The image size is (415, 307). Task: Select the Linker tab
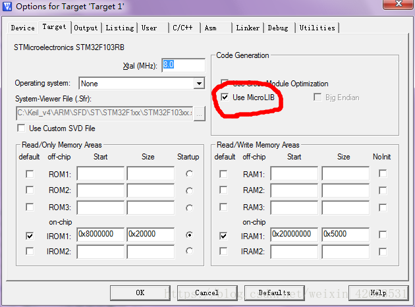pos(248,28)
